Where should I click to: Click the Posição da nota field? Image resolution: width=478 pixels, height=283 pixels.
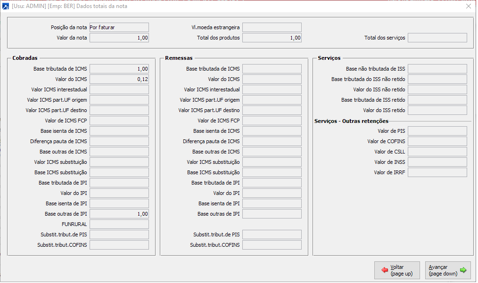pos(119,27)
